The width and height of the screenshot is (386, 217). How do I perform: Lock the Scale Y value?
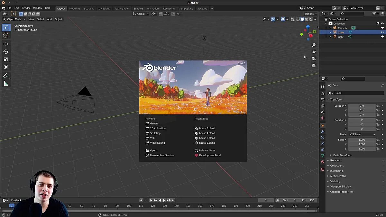[378, 144]
